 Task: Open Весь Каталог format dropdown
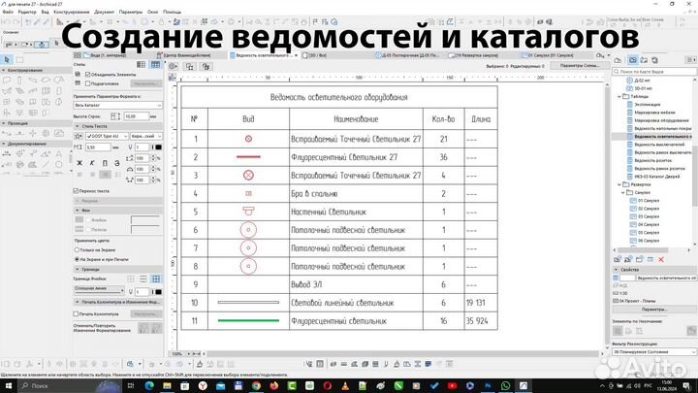pos(118,105)
